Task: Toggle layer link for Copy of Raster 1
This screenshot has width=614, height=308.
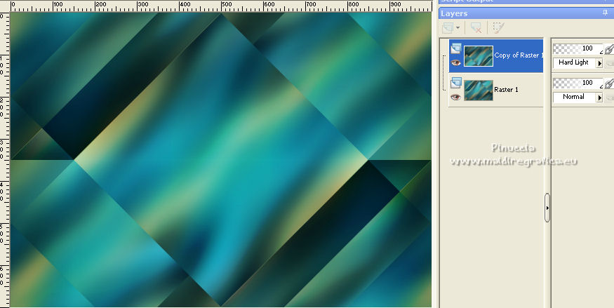Action: (609, 49)
